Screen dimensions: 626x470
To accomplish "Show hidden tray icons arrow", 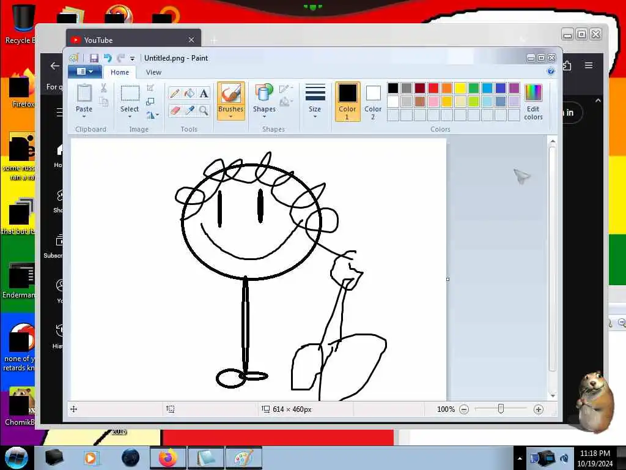I will 520,458.
